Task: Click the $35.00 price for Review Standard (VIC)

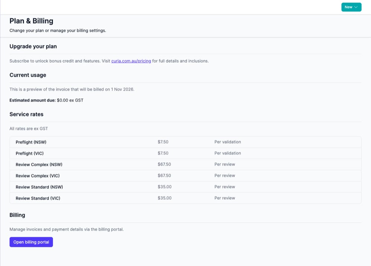Action: point(165,198)
